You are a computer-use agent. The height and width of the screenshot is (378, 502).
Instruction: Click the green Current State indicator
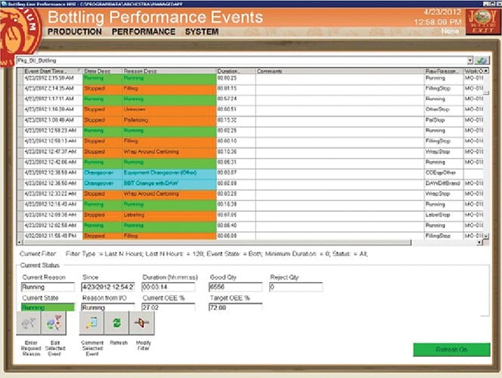tap(48, 308)
